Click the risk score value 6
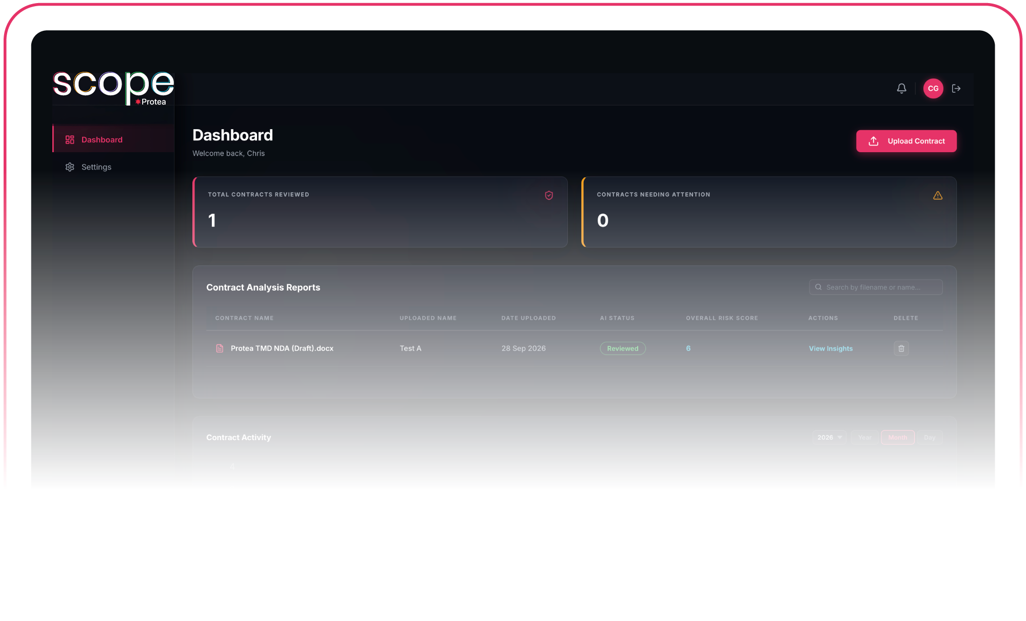The height and width of the screenshot is (621, 1026). coord(688,348)
